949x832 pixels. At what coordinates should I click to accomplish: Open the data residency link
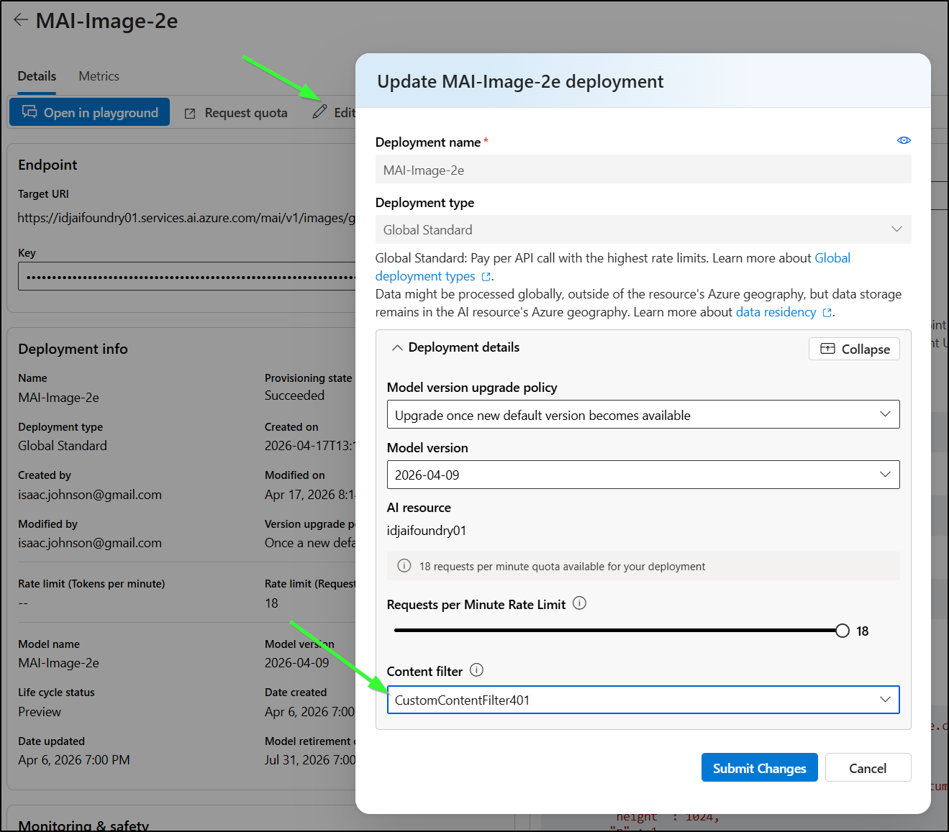[776, 312]
